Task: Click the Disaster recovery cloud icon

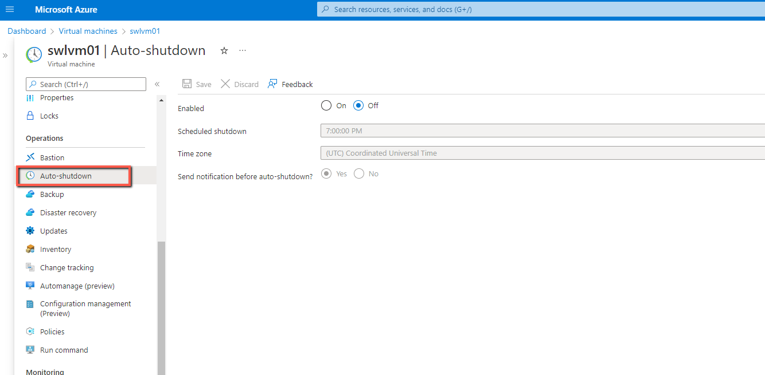Action: [x=30, y=212]
